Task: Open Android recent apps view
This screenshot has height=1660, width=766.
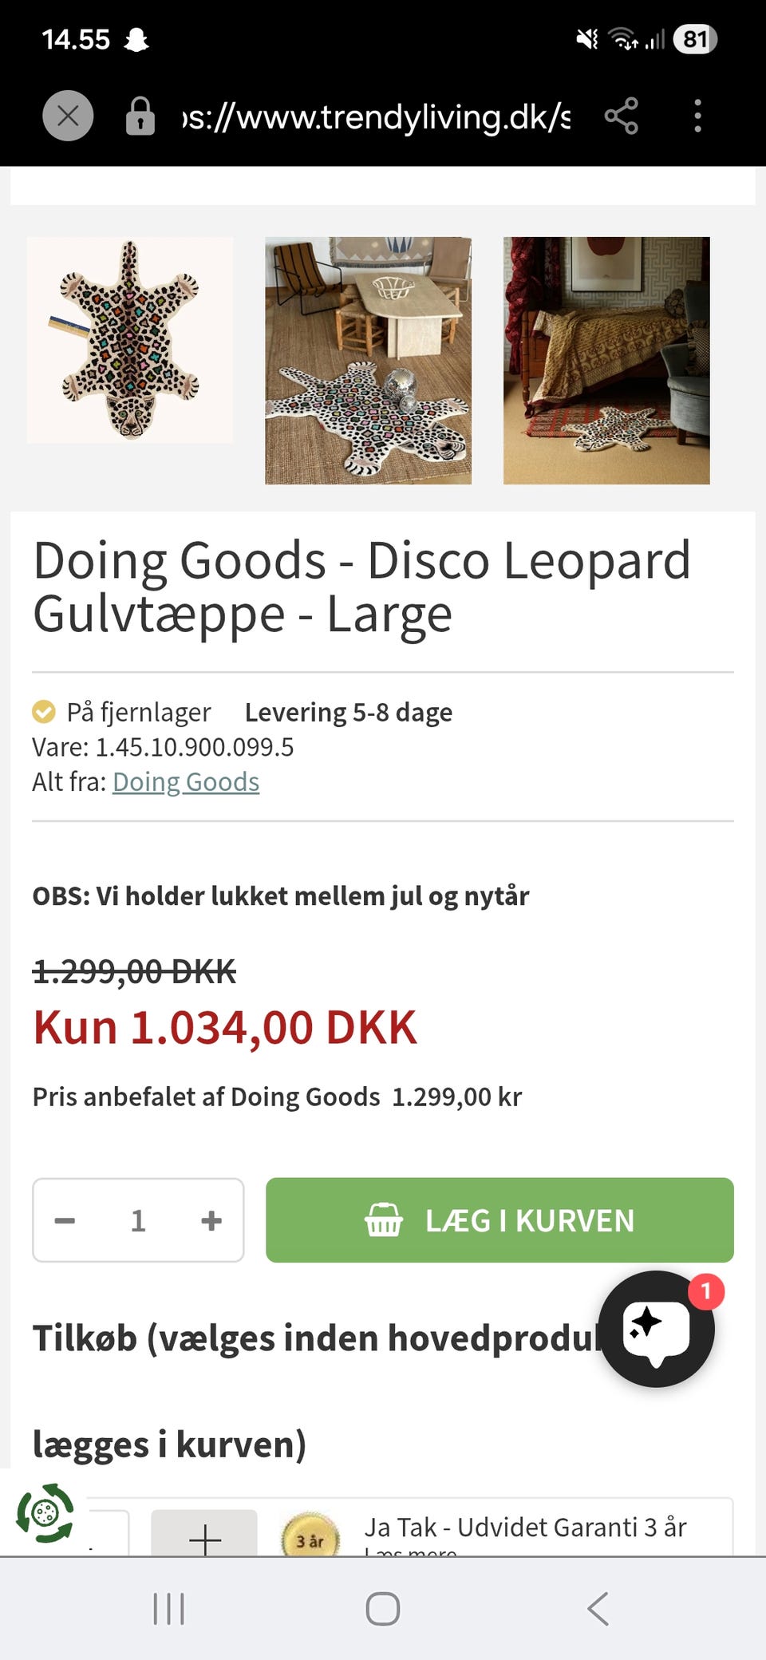Action: [168, 1608]
